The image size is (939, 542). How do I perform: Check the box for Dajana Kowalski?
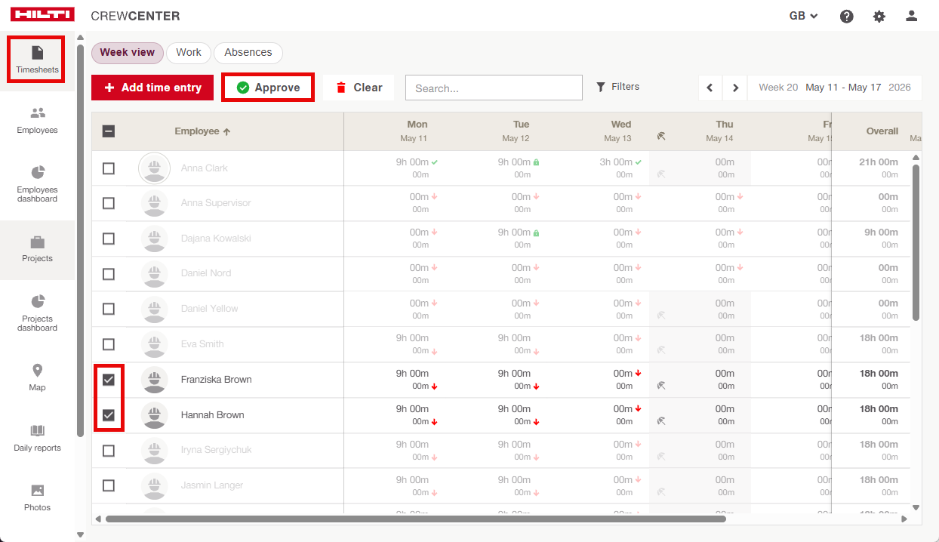[109, 239]
